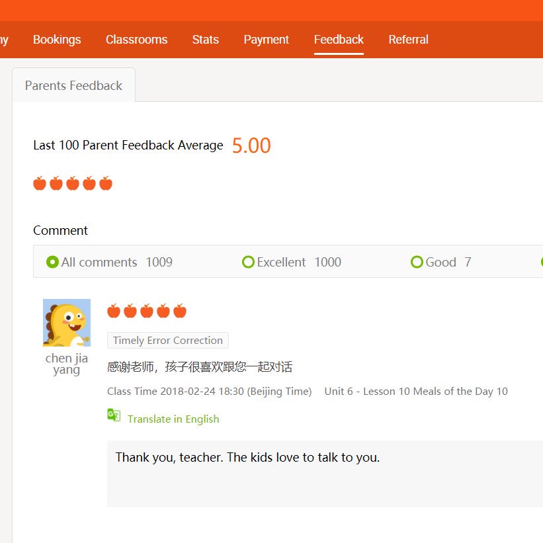The height and width of the screenshot is (543, 543).
Task: Switch to the Payment section
Action: (x=266, y=40)
